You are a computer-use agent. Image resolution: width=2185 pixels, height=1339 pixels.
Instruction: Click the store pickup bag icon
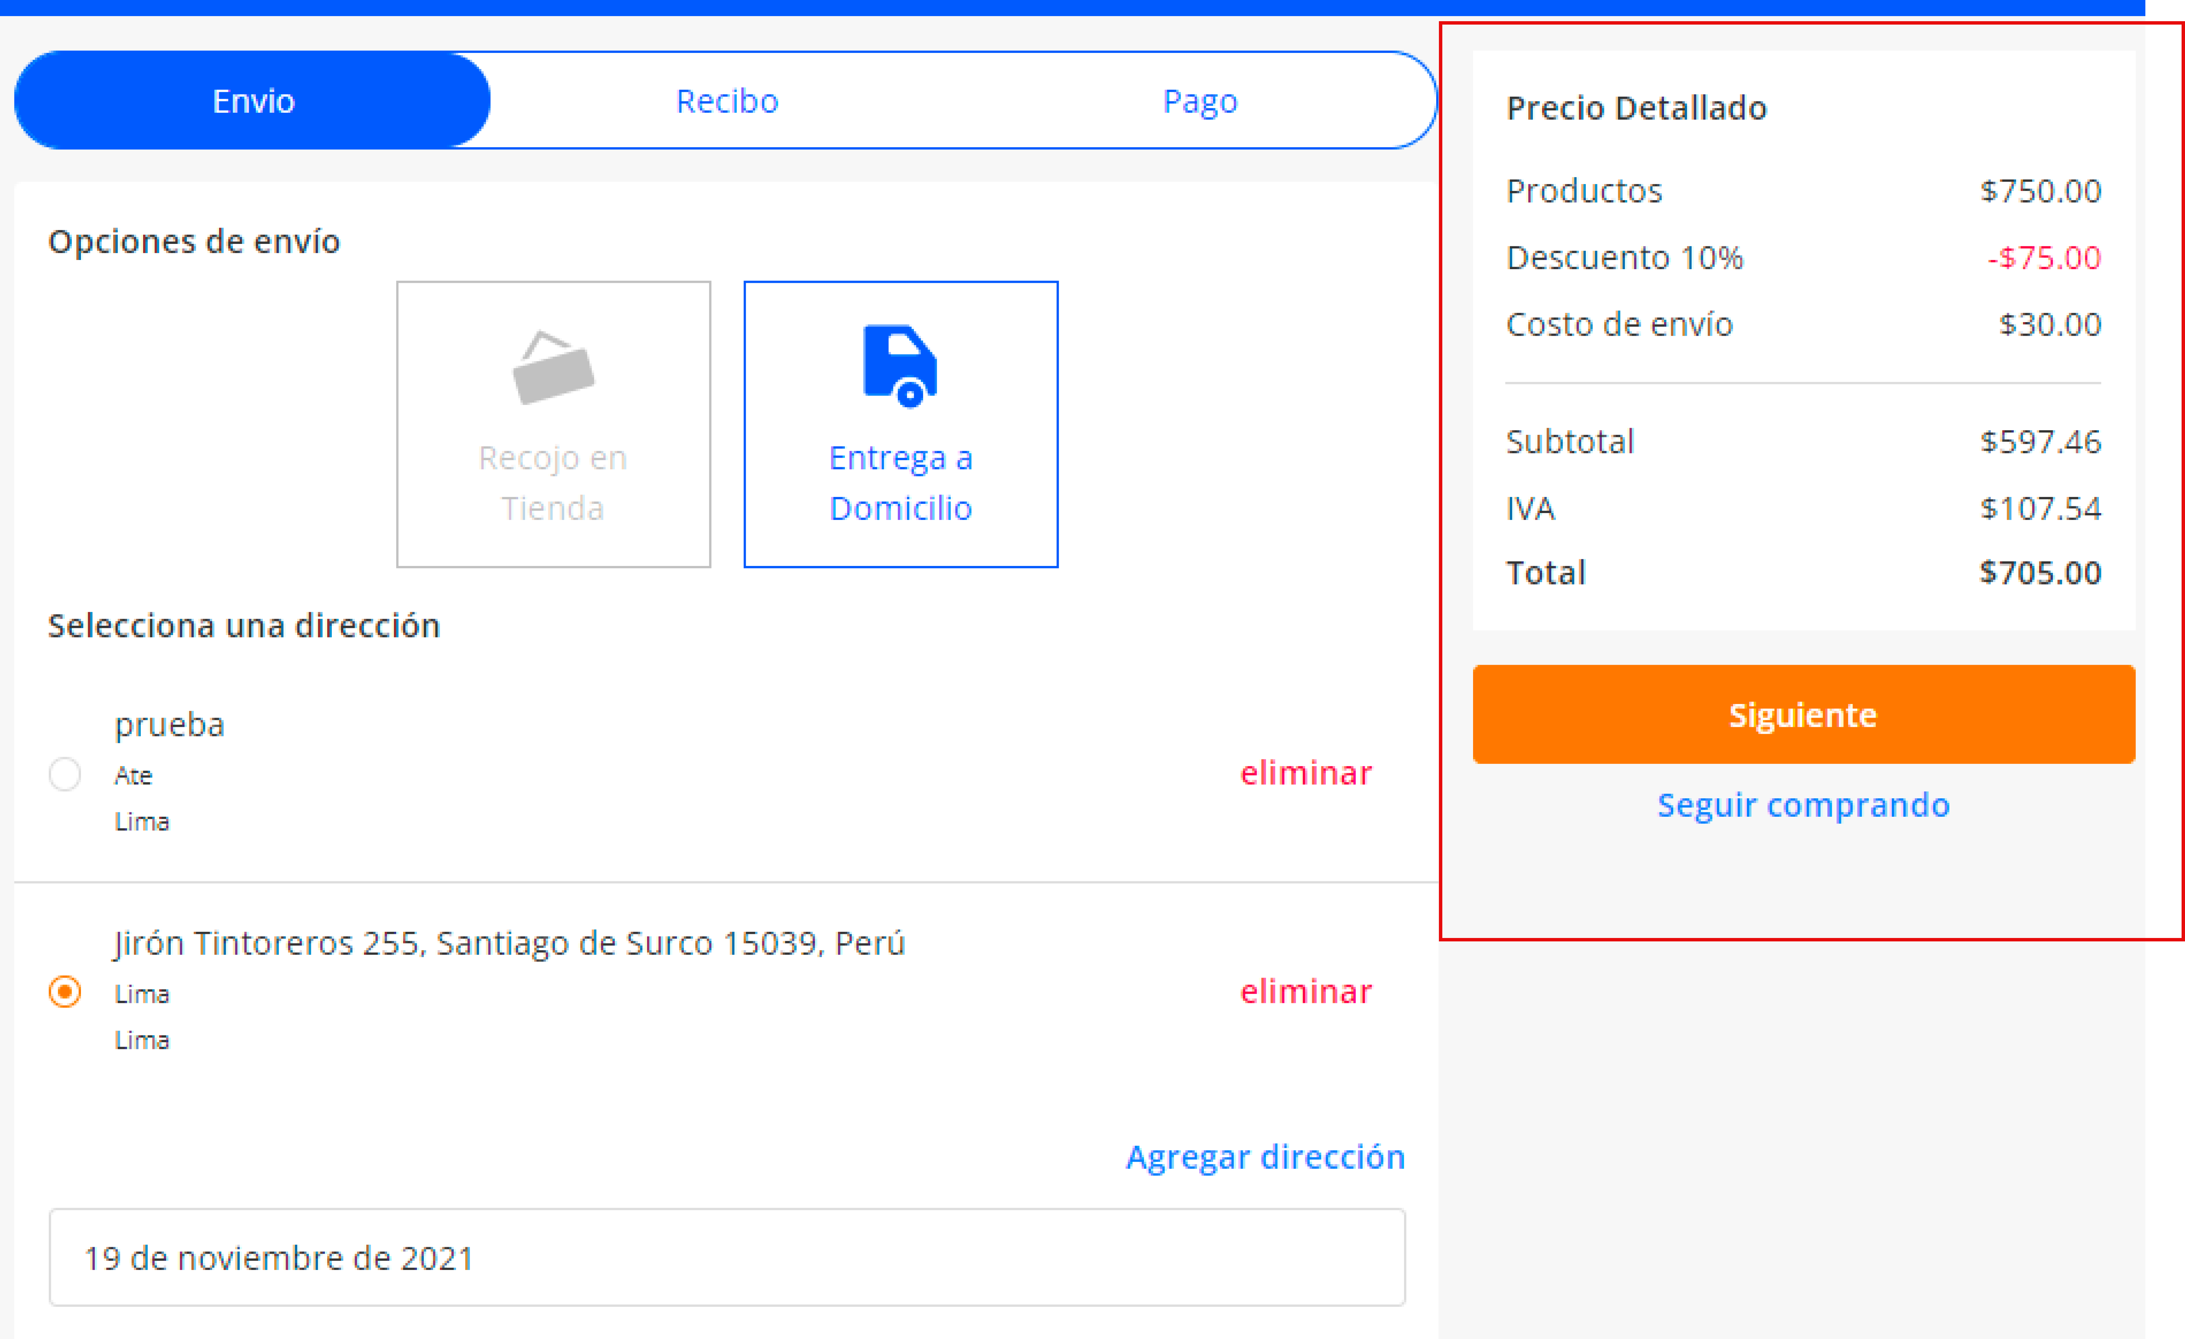pyautogui.click(x=553, y=367)
